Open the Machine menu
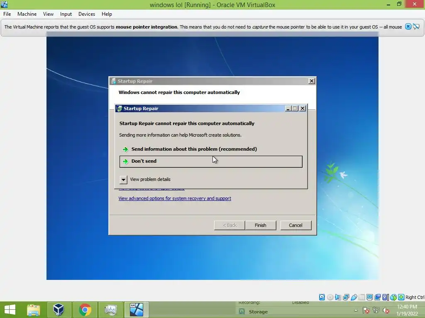The height and width of the screenshot is (318, 425). tap(27, 14)
